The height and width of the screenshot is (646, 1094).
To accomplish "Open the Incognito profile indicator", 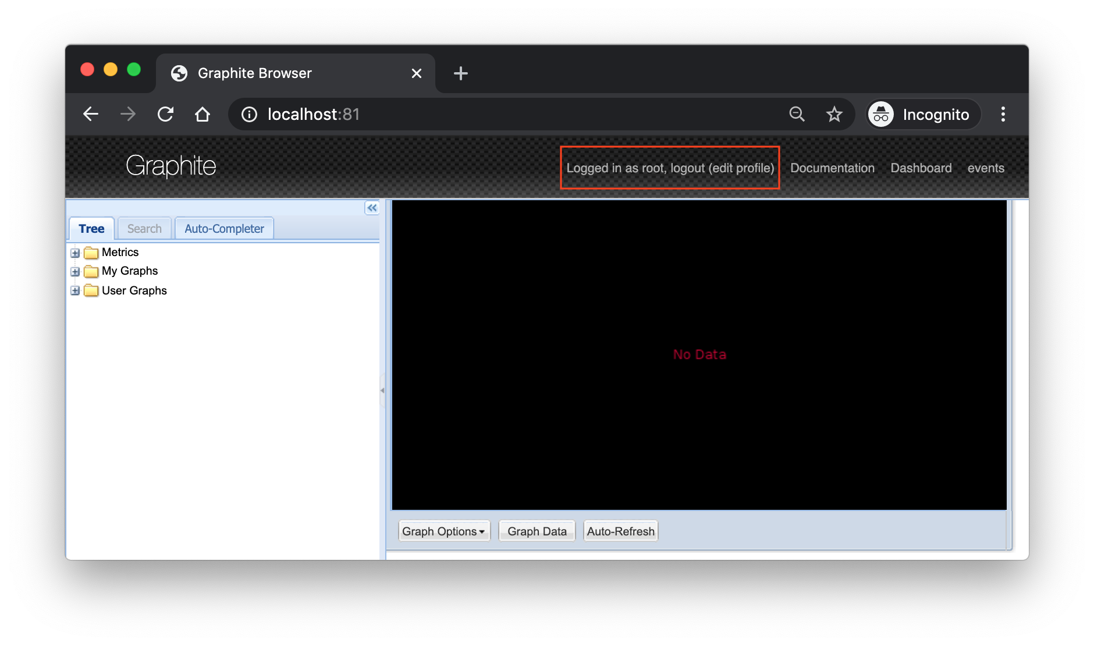I will (923, 114).
